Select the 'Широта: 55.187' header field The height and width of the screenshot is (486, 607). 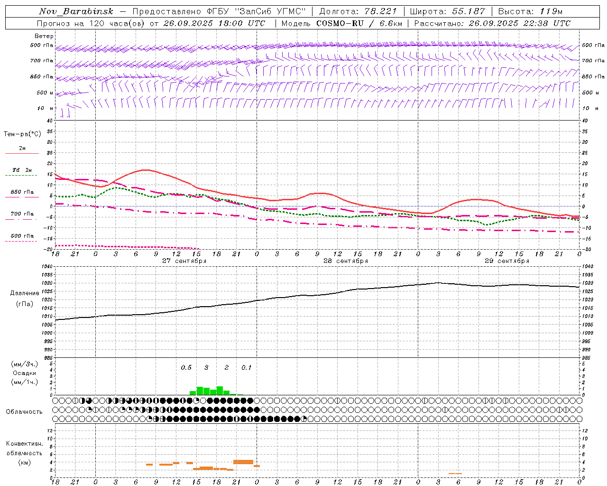[x=447, y=11]
